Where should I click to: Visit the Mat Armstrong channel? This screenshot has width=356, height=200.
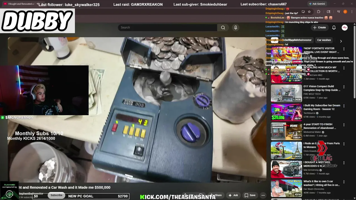pos(311,170)
